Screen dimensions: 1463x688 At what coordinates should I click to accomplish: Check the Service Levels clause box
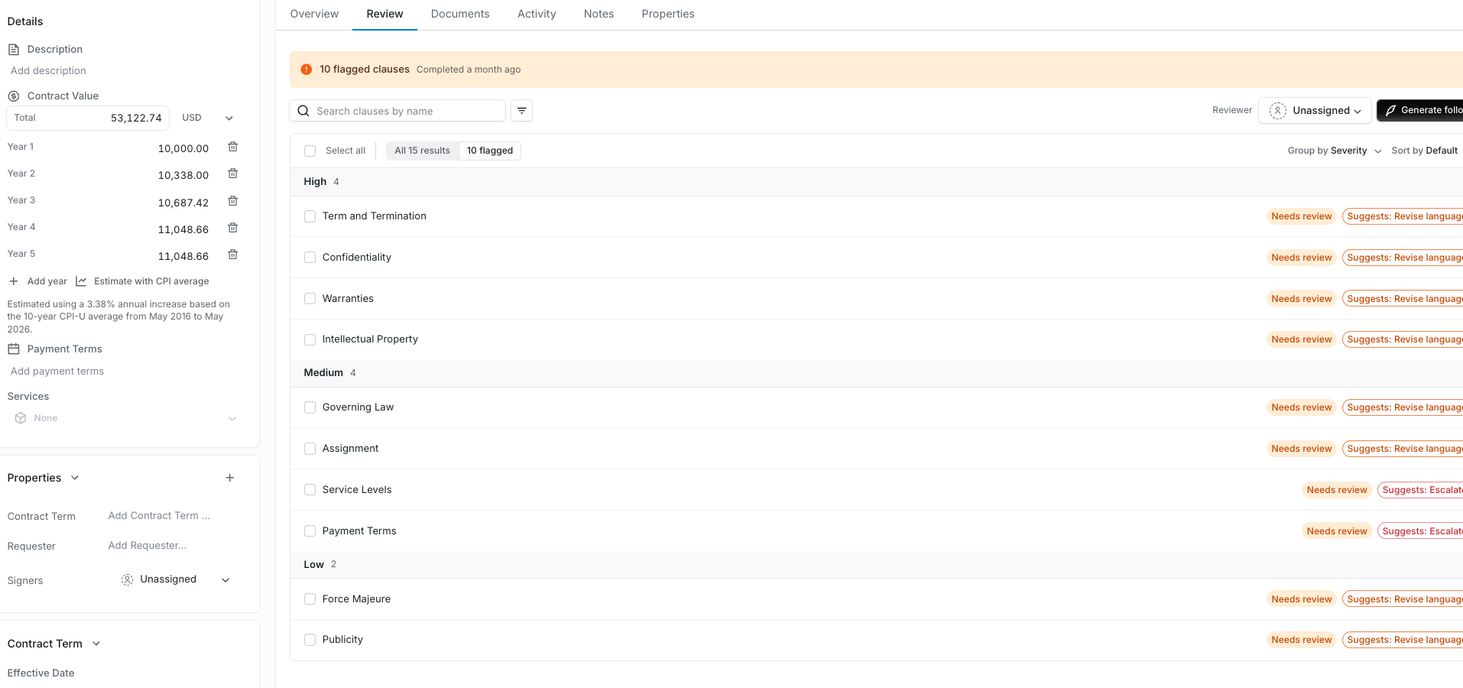[310, 490]
